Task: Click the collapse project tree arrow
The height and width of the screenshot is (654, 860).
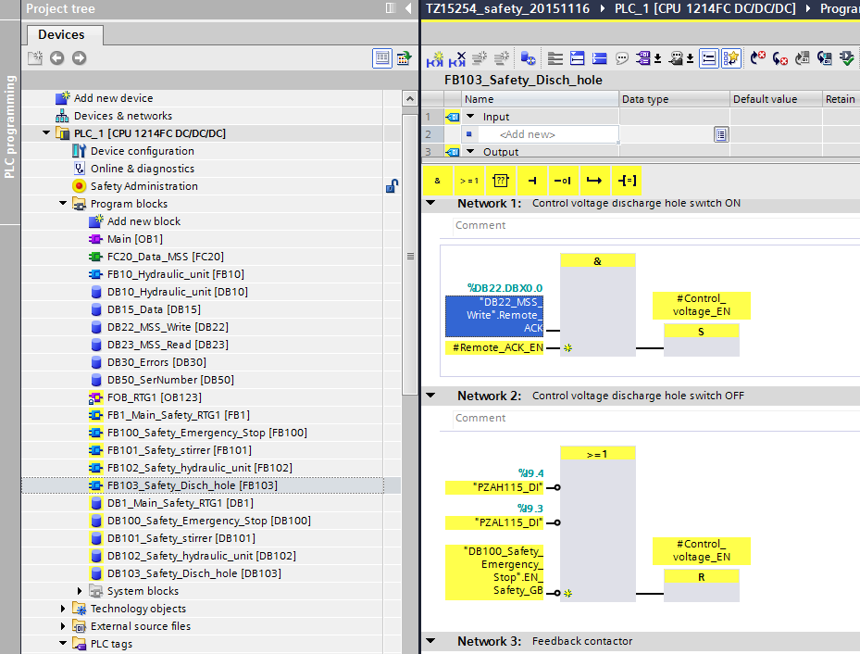Action: click(407, 8)
